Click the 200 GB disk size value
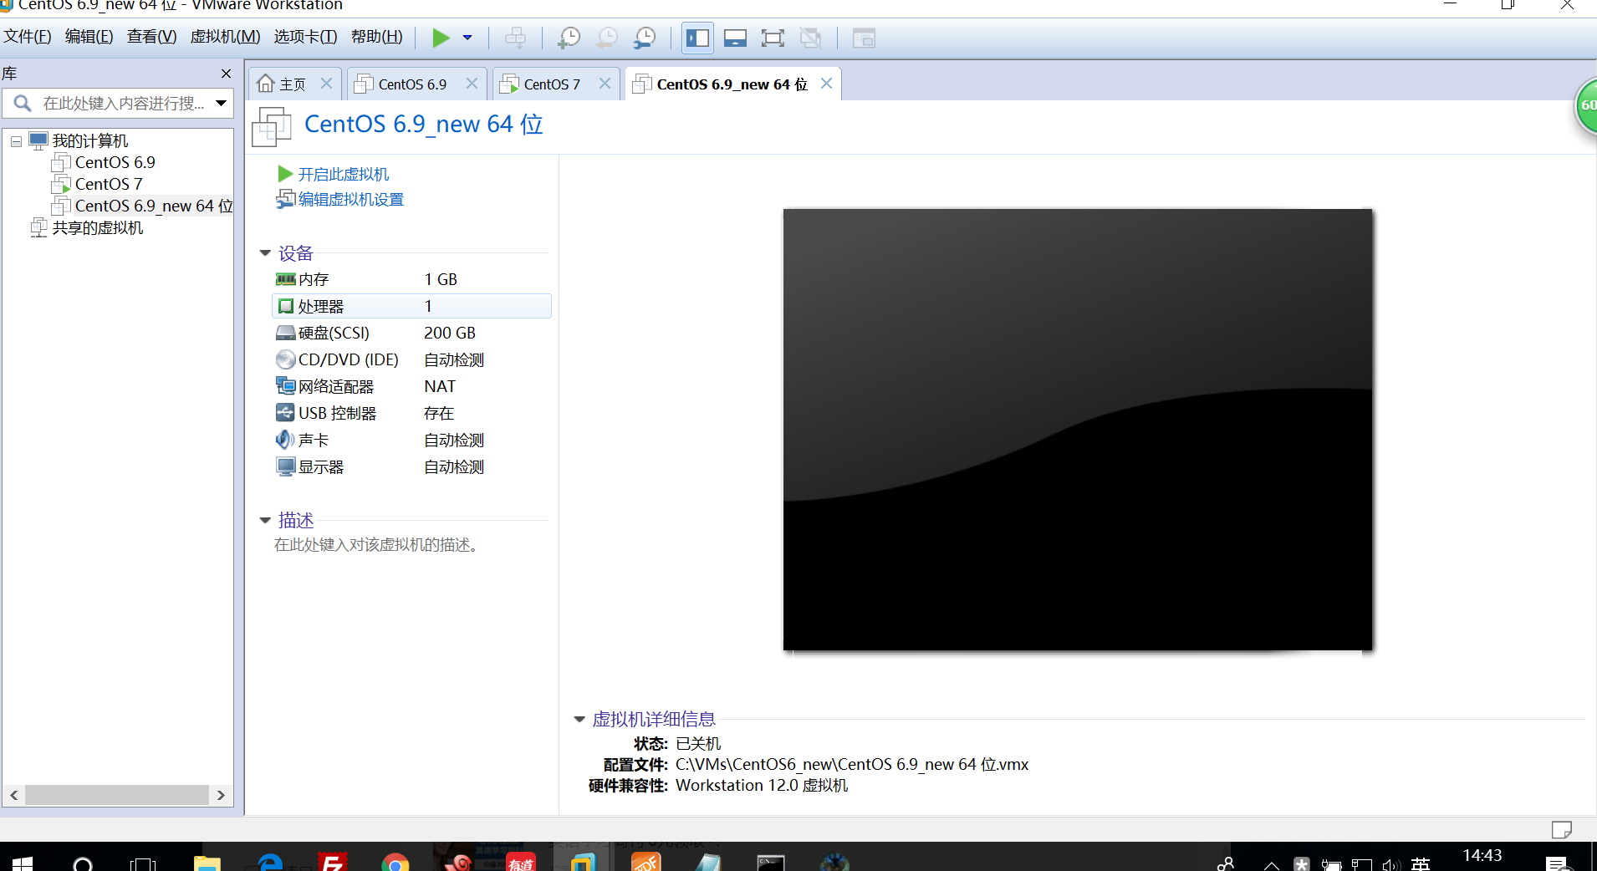 (x=449, y=333)
